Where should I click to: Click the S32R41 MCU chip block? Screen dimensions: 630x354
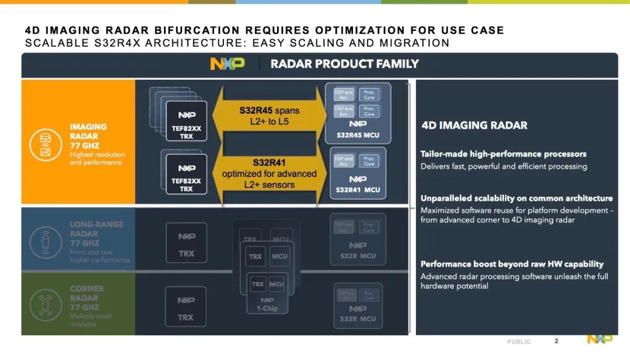point(358,173)
